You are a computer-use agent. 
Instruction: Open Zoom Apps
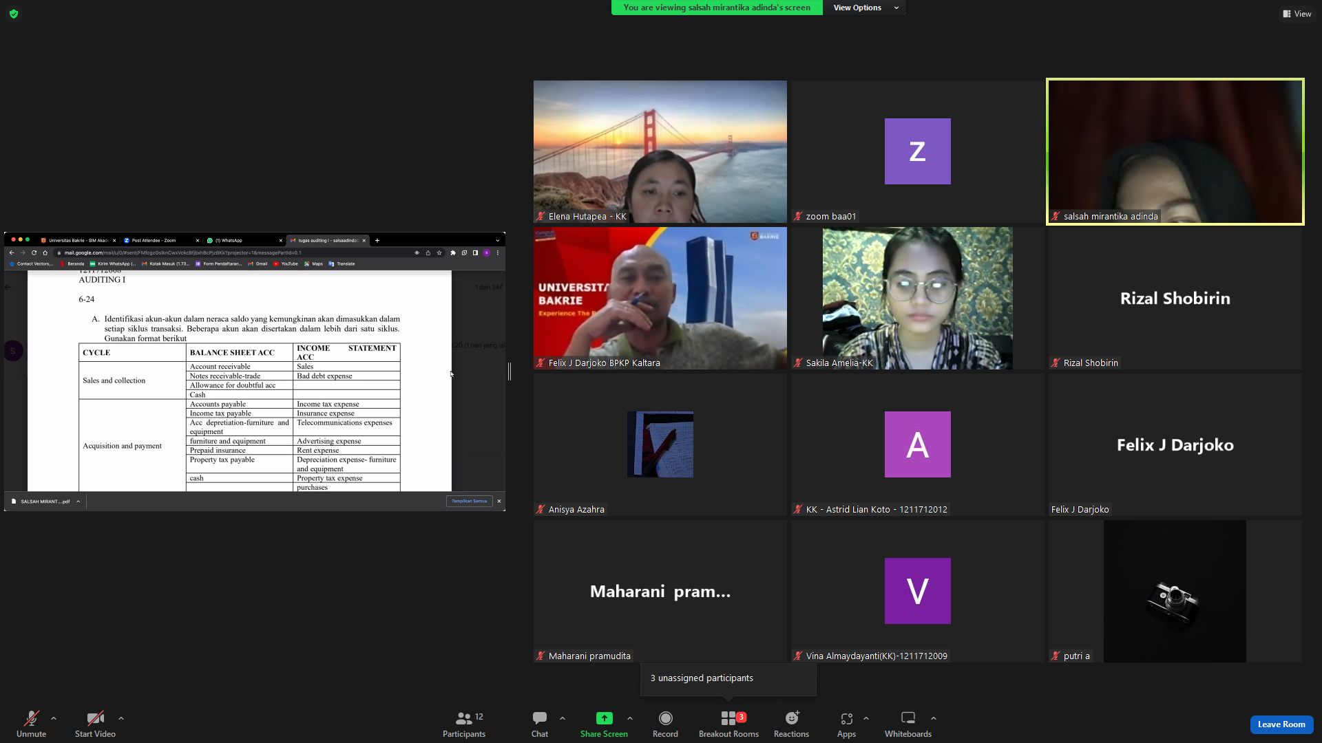click(847, 724)
